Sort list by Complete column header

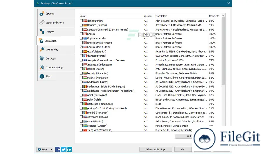click(x=214, y=16)
